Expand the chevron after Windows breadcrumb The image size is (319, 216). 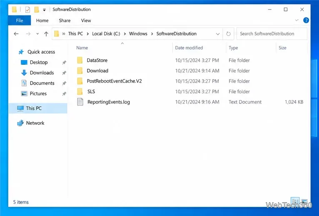tap(152, 34)
